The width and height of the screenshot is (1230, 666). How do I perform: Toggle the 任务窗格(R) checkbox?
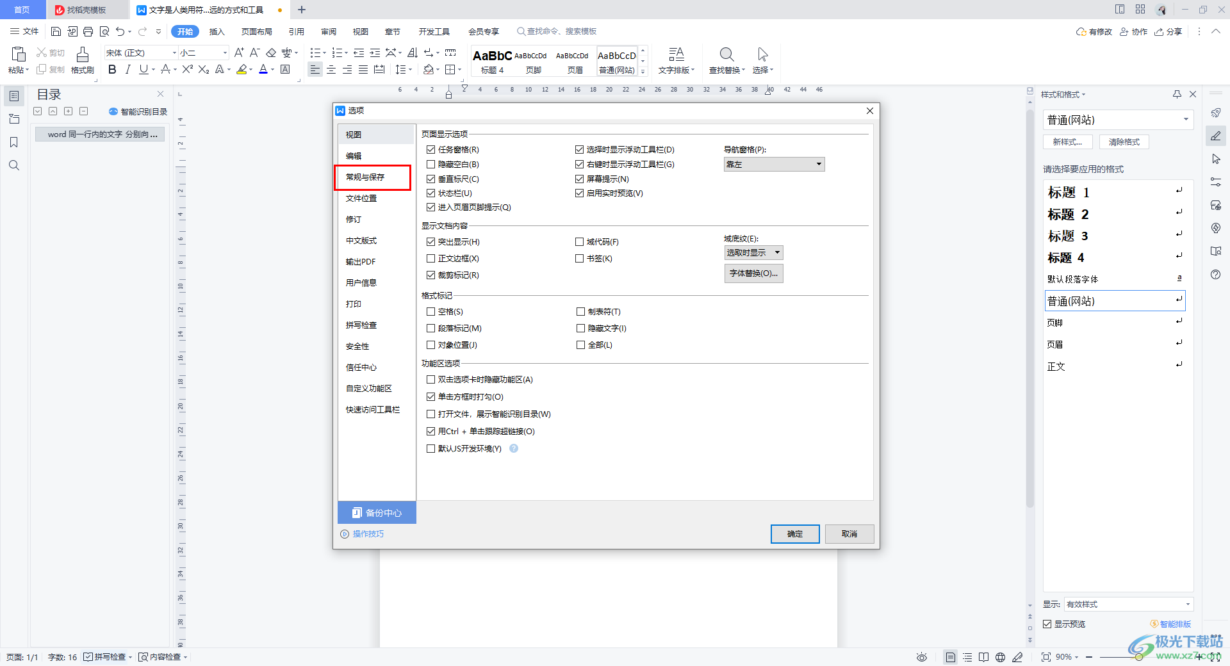click(x=431, y=149)
